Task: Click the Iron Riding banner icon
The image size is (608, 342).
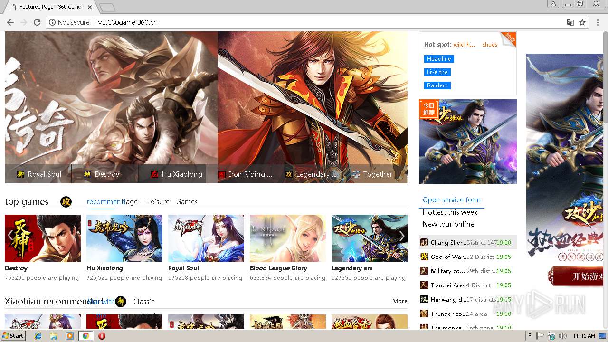Action: tap(221, 174)
